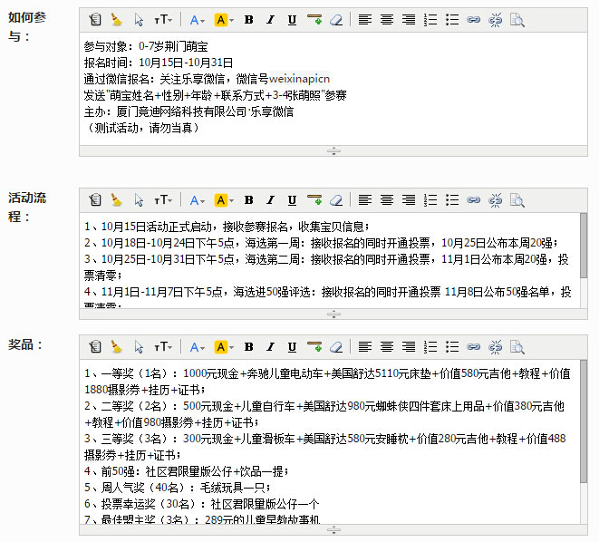Align text left in 奖品 editor

click(x=364, y=346)
